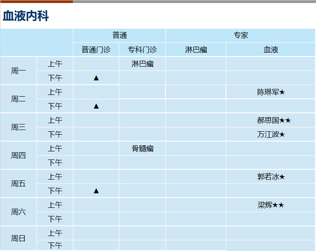316x251 pixels.
Task: Click 下午 in the 周五 row
Action: 55,191
